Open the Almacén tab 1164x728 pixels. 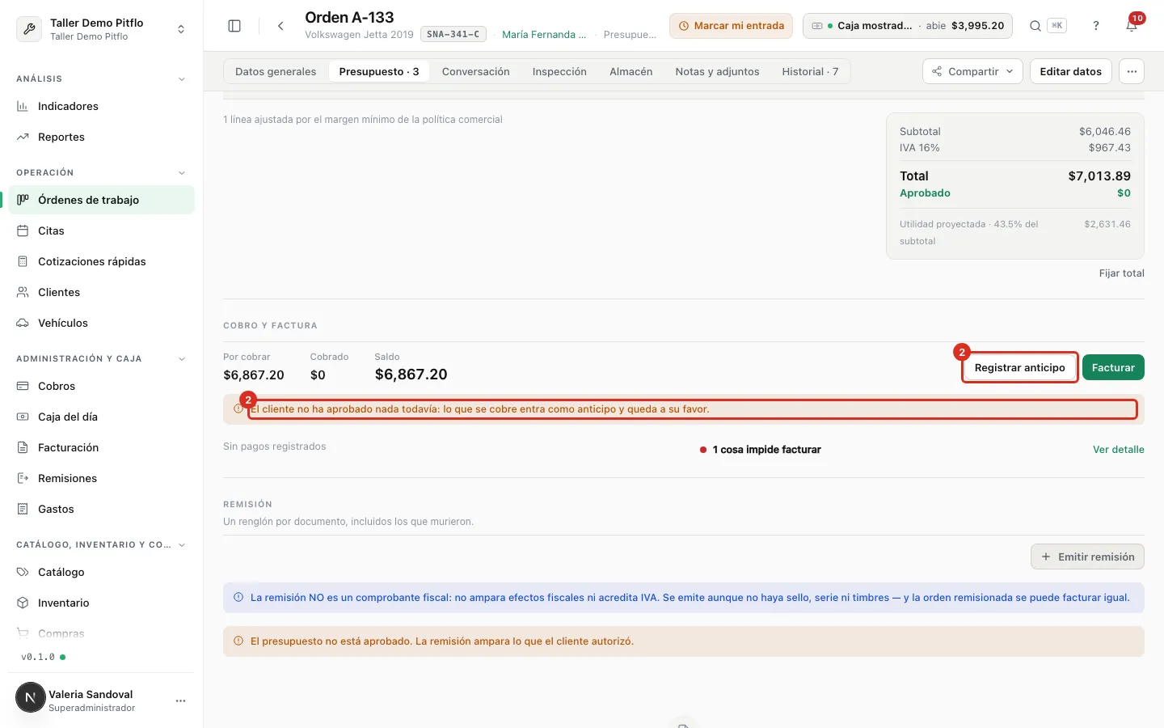click(630, 71)
